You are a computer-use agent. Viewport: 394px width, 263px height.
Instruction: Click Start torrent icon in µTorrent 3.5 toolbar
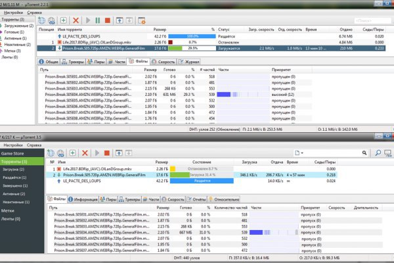point(97,153)
